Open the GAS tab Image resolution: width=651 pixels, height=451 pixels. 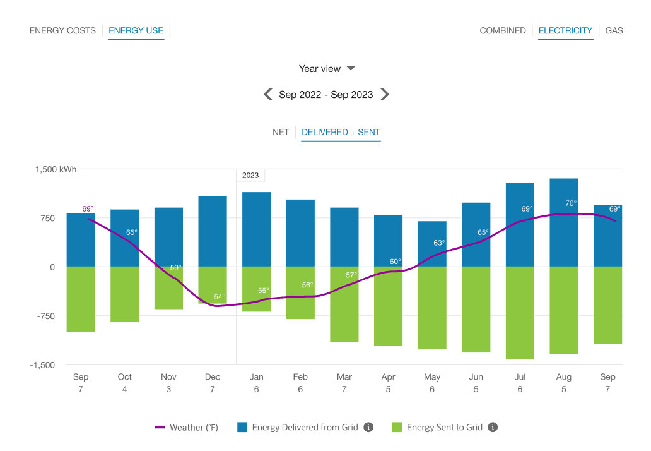point(614,30)
